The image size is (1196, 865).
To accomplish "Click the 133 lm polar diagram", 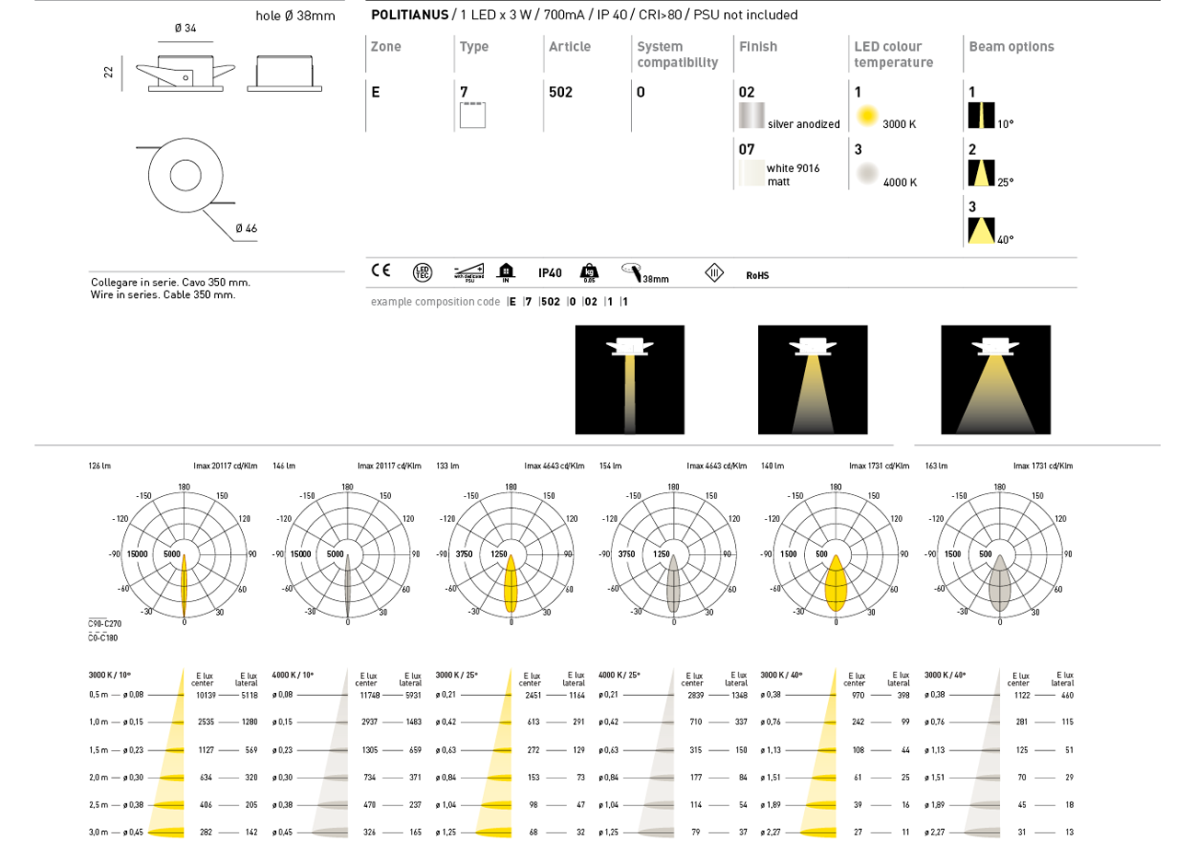I will 512,554.
